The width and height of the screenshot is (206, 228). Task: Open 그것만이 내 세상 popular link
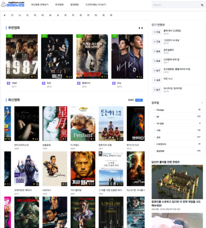[x=171, y=40]
